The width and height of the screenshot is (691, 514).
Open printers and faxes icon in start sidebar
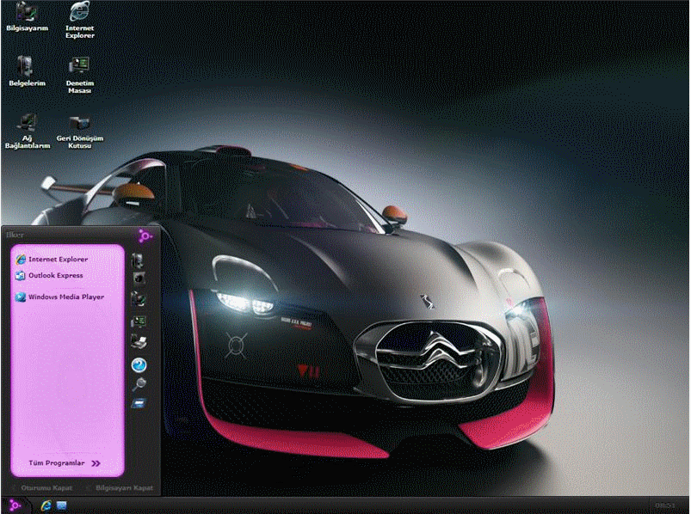point(139,341)
